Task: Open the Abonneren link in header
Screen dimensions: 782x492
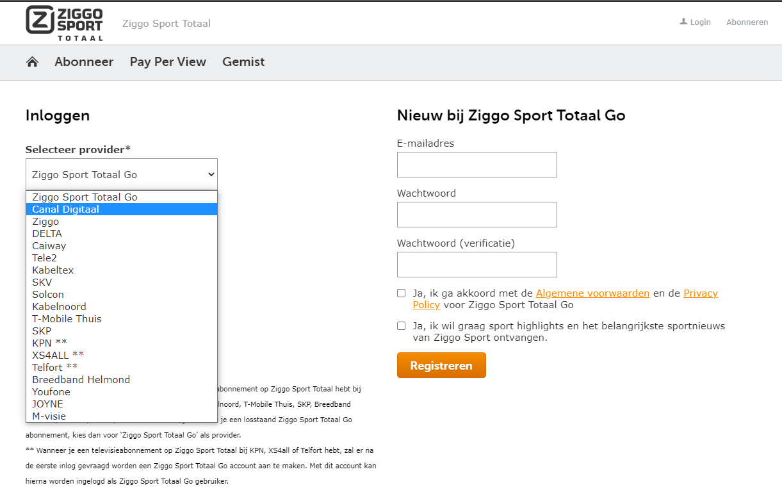Action: [747, 22]
